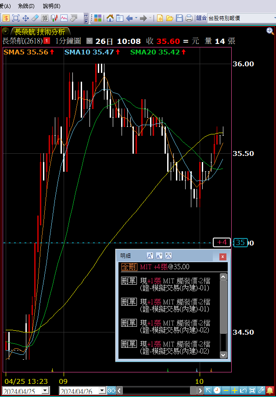Click the 明細 list vertical scrollbar down arrow
276x397 pixels.
pos(223,354)
